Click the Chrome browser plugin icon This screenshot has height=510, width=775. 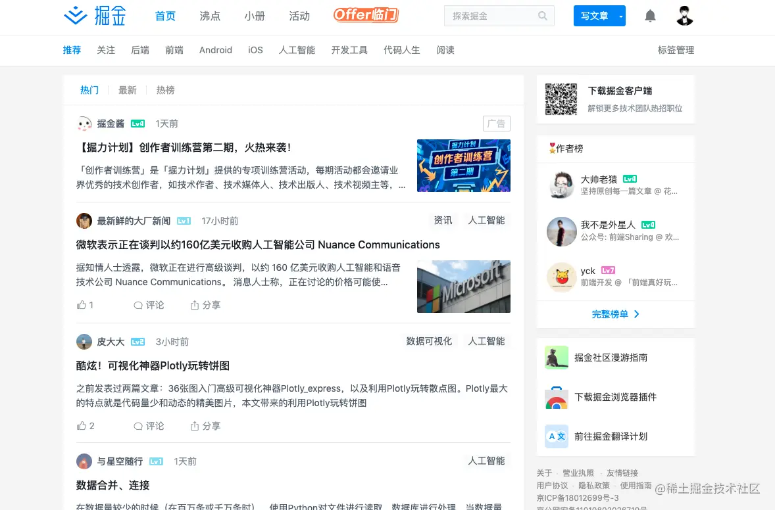coord(557,397)
